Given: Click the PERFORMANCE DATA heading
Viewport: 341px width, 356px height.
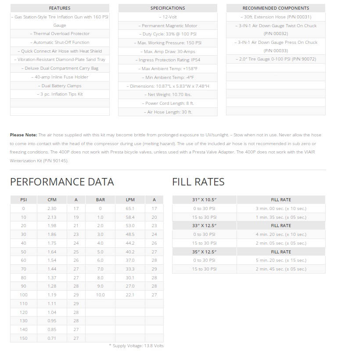Looking at the screenshot, I should point(62,182).
